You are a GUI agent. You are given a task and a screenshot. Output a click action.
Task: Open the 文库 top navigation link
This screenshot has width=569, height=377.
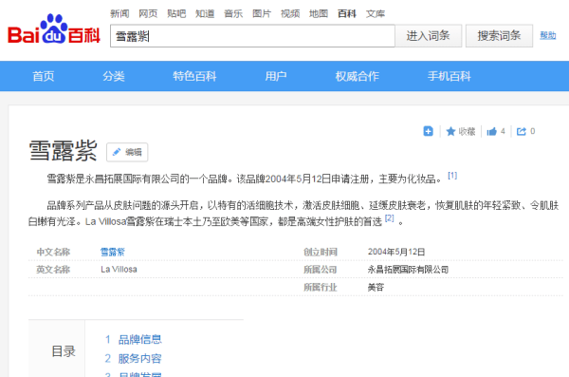pyautogui.click(x=376, y=14)
